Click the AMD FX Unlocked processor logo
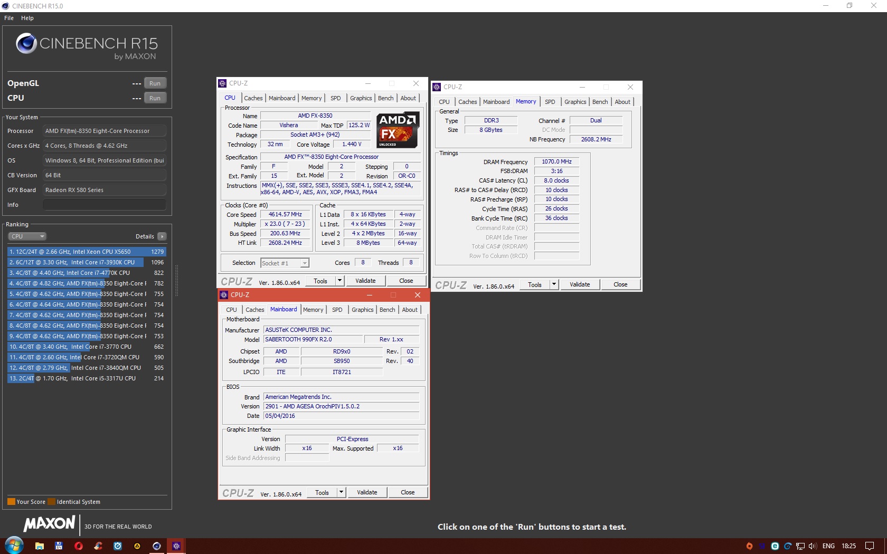The height and width of the screenshot is (554, 887). [x=398, y=129]
